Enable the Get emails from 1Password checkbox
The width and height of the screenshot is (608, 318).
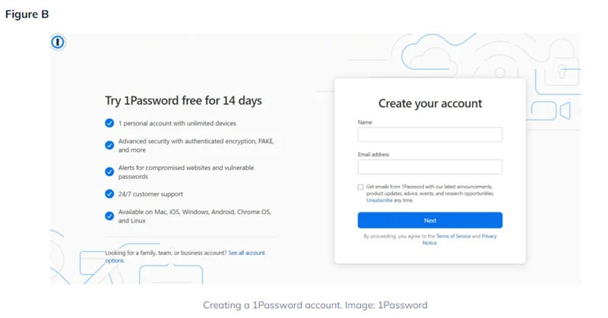pos(361,187)
